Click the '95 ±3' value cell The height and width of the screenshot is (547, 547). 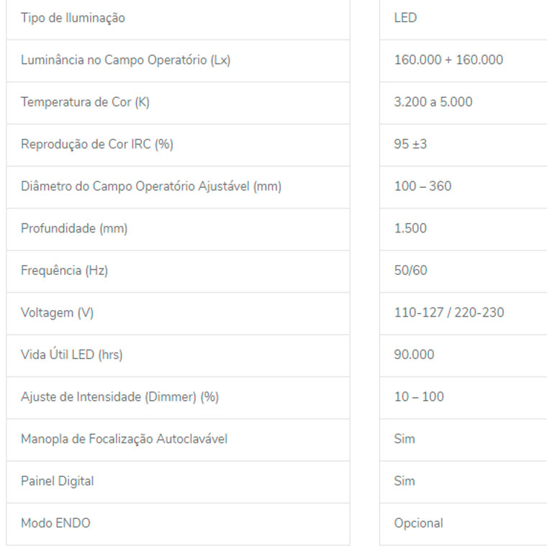coord(464,145)
